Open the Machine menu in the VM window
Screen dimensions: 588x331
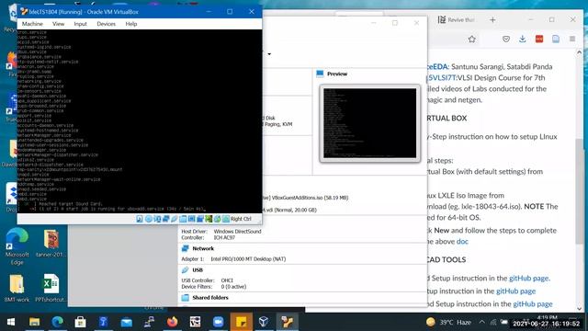pyautogui.click(x=32, y=24)
